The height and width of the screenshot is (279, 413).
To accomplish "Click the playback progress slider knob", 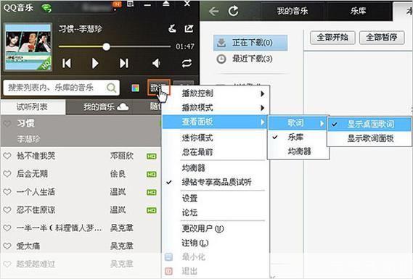I will pyautogui.click(x=106, y=47).
